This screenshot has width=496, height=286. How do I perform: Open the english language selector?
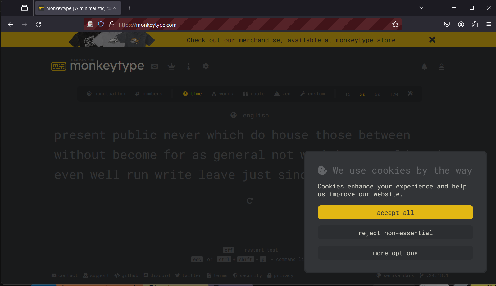(x=250, y=116)
